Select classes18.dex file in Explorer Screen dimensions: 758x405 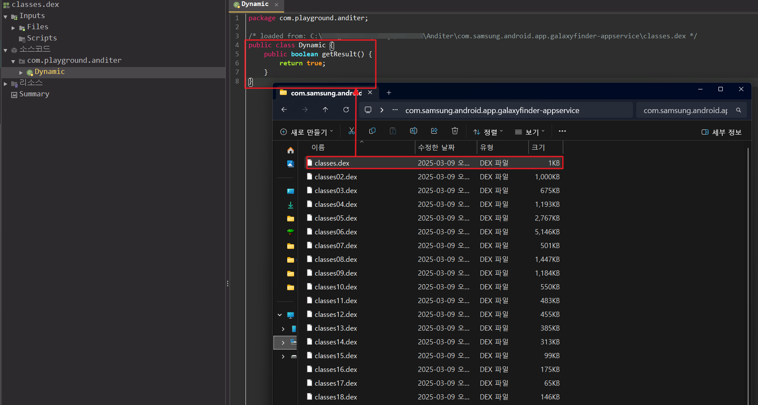(x=434, y=397)
